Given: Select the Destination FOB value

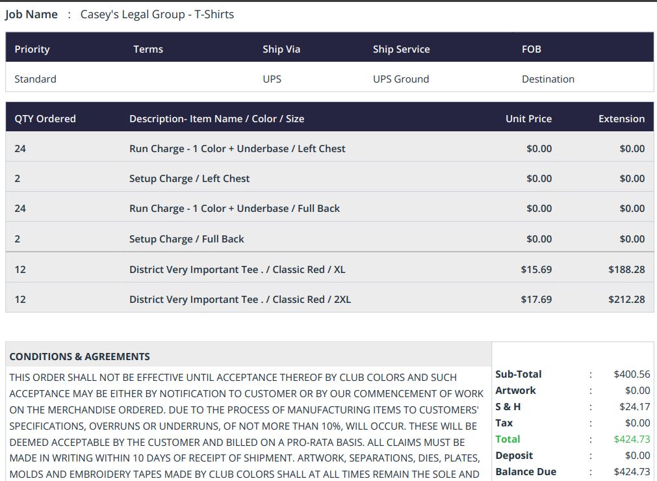Looking at the screenshot, I should tap(548, 79).
